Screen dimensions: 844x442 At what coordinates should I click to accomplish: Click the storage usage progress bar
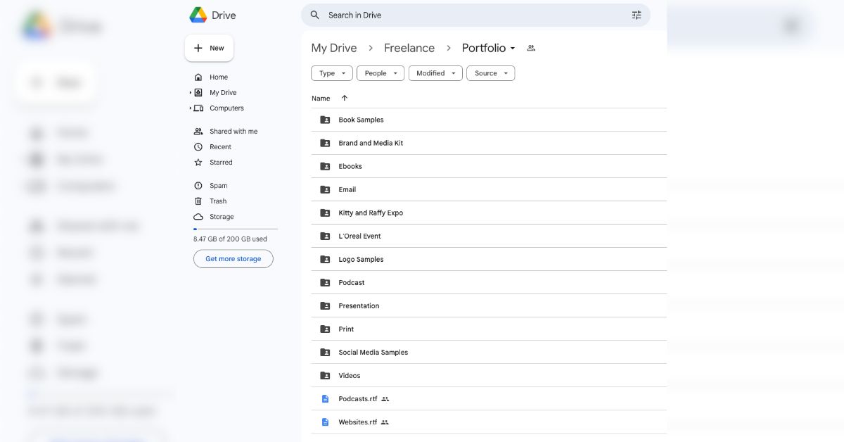pyautogui.click(x=236, y=229)
